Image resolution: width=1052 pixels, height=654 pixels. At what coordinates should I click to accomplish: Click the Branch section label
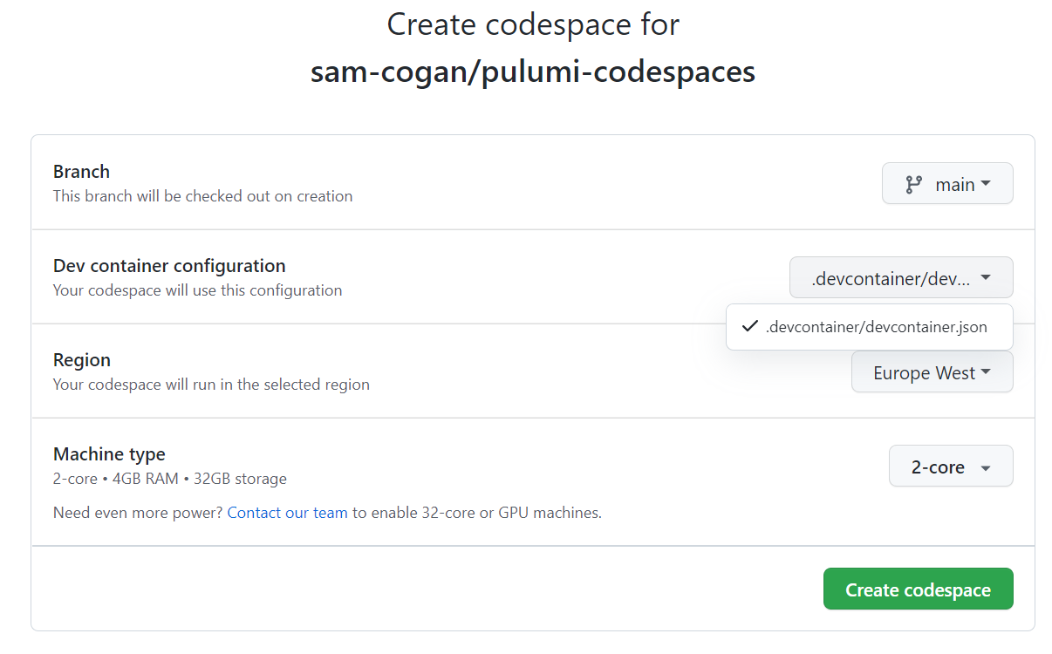[x=82, y=172]
